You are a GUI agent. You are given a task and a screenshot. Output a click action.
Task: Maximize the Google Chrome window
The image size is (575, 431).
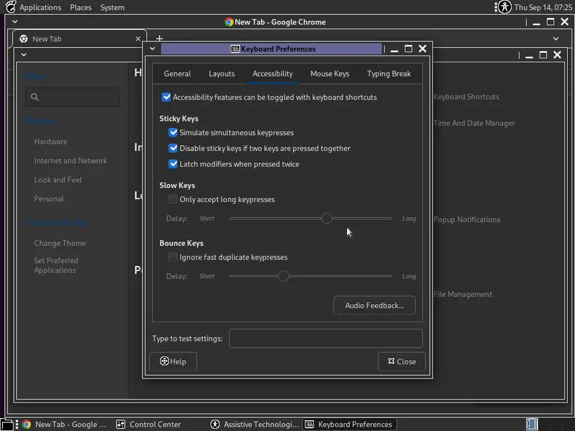[x=550, y=22]
